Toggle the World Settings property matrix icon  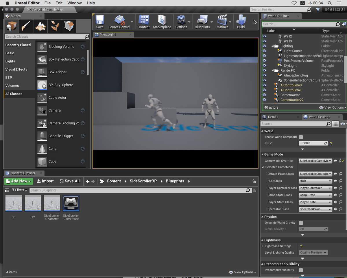[x=335, y=124]
